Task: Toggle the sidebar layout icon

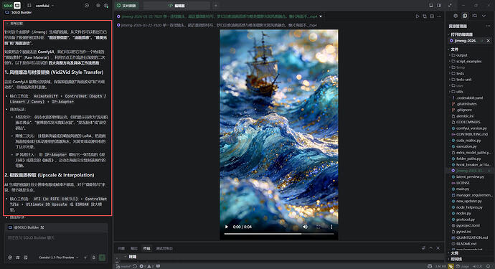Action: (29, 5)
